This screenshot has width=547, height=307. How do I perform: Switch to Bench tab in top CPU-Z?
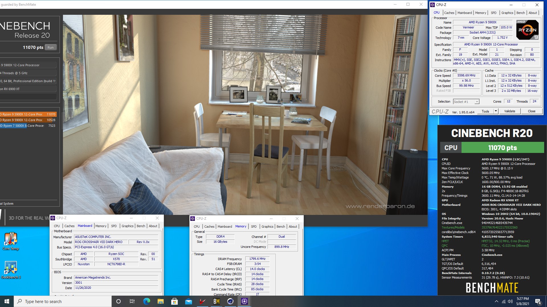pos(521,13)
